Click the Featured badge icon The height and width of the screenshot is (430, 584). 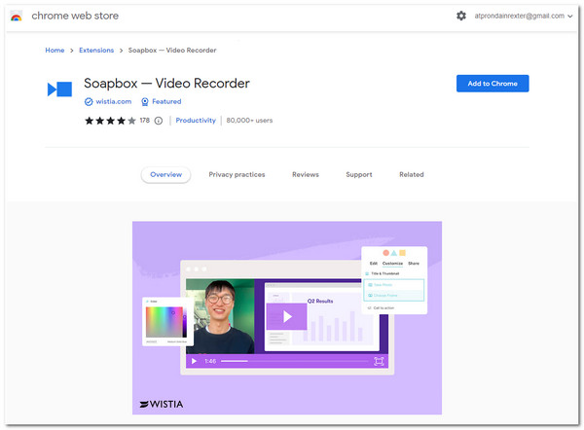pos(145,101)
